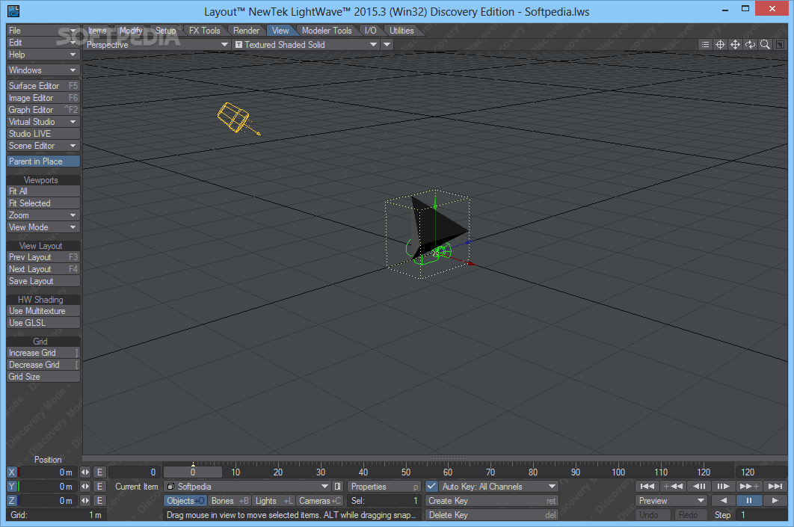Click the viewport move/pan icon
The image size is (794, 527).
tap(735, 45)
